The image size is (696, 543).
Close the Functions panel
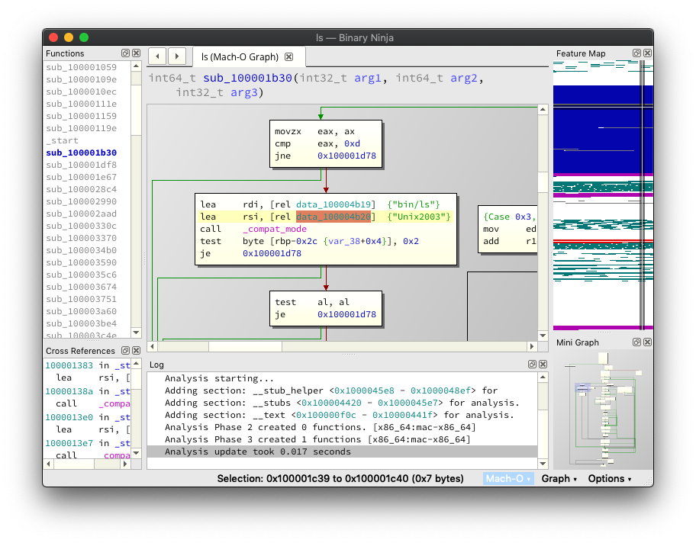tap(136, 53)
